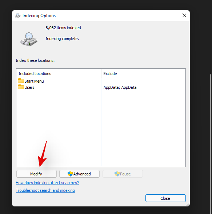Open Troubleshoot search and indexing link
The height and width of the screenshot is (214, 212).
(45, 190)
